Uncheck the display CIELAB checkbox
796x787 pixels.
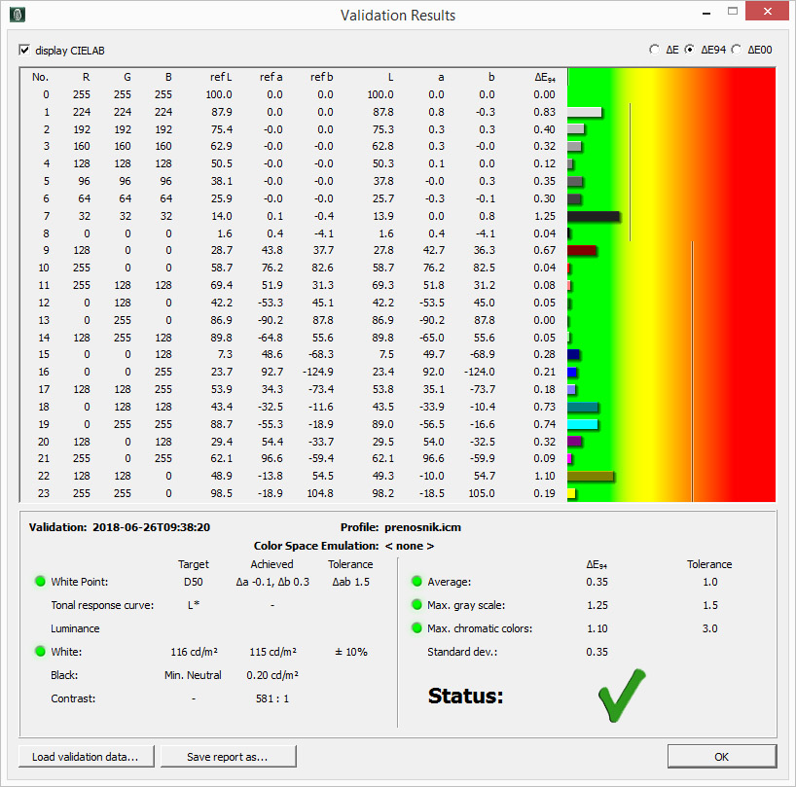click(24, 50)
